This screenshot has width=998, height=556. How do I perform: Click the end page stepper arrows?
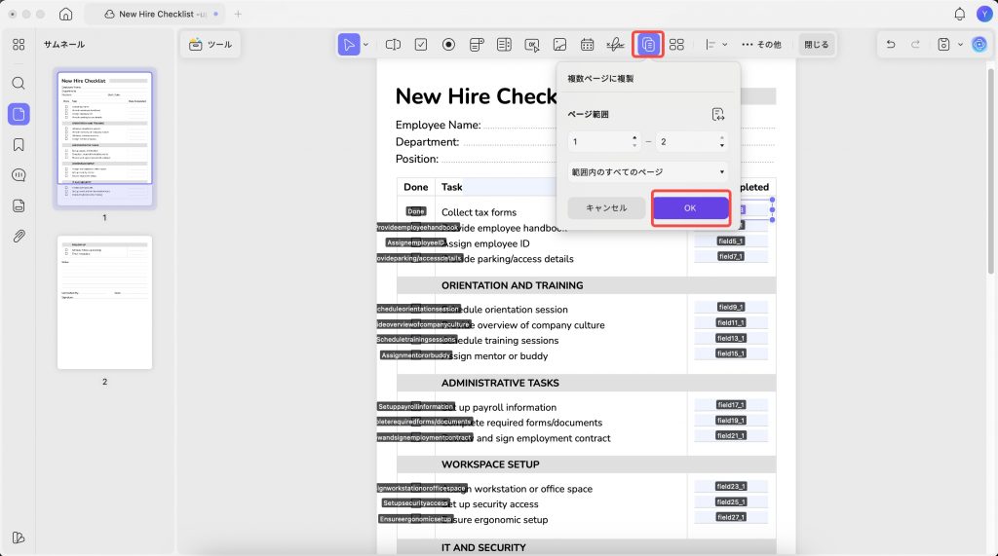click(x=722, y=141)
